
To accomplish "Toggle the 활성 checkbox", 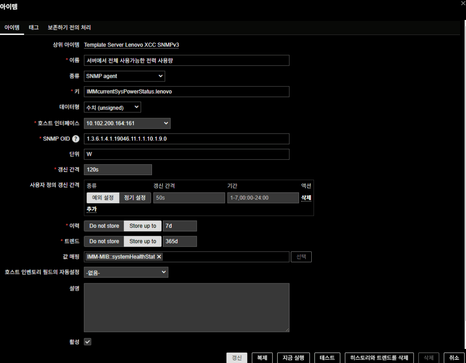I will click(88, 342).
